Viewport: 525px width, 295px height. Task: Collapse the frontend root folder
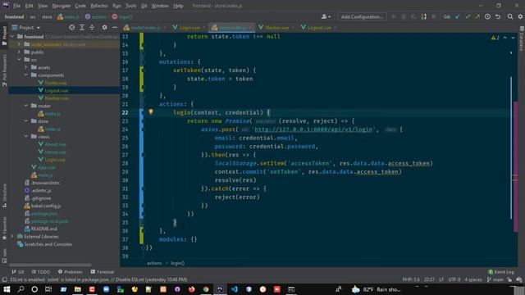(x=12, y=36)
